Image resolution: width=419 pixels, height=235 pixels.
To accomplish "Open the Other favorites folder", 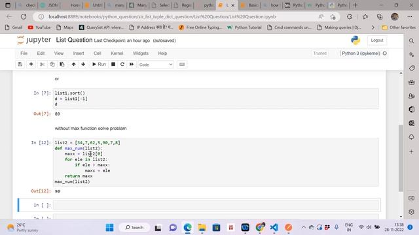I will (x=399, y=27).
